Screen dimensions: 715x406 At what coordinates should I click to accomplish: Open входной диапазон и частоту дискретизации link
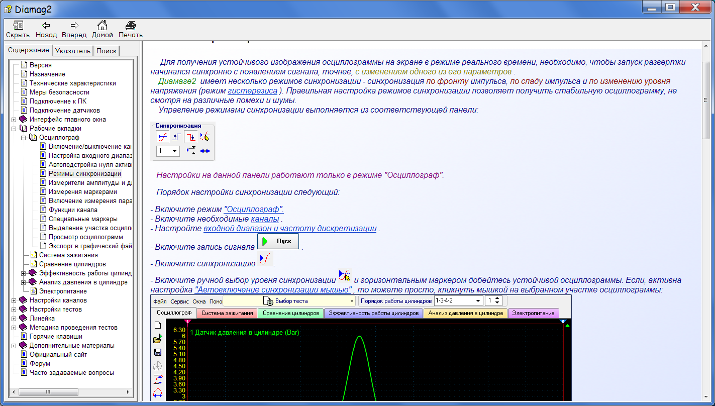click(290, 228)
